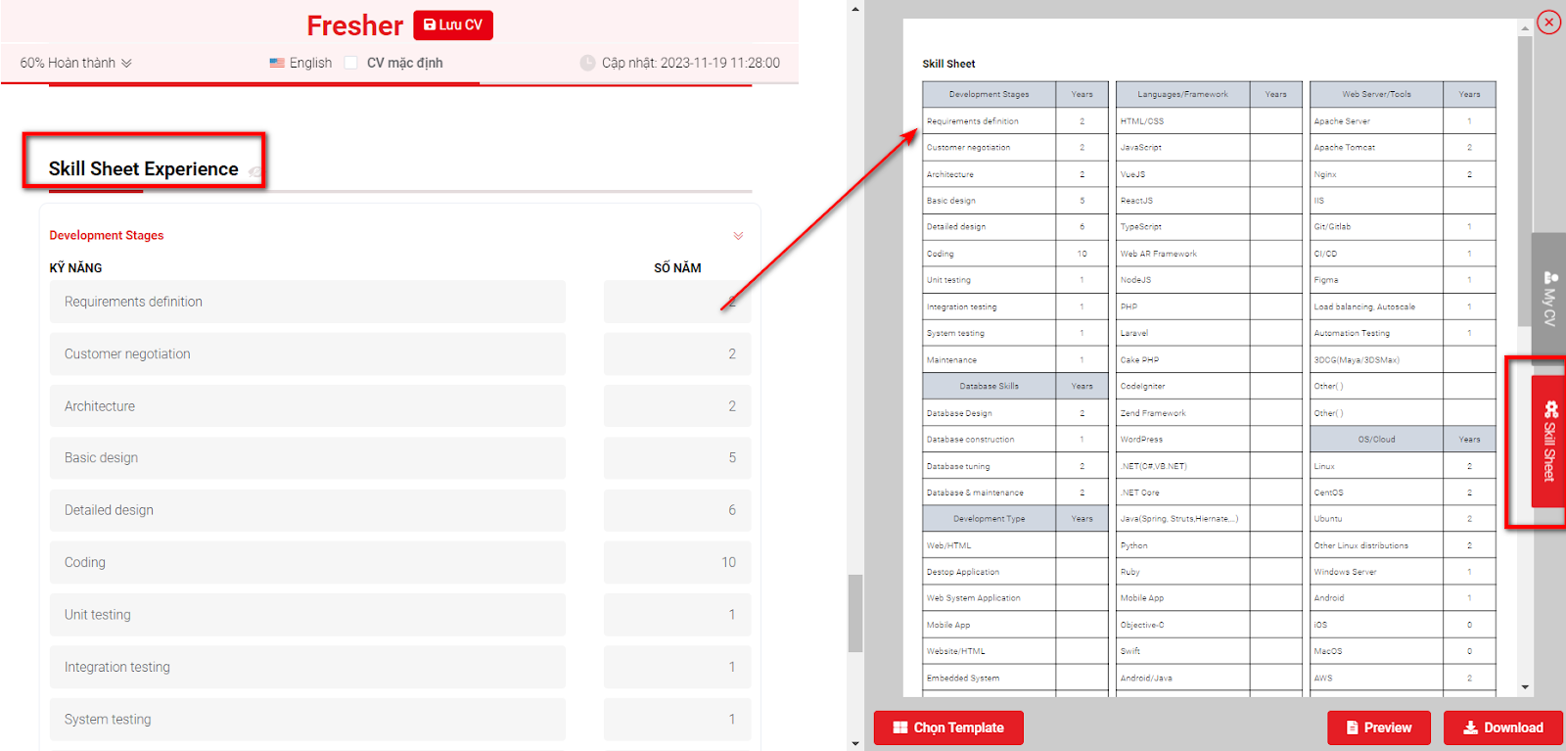The image size is (1566, 751).
Task: Switch to the Skill Sheet side tab
Action: click(1548, 441)
